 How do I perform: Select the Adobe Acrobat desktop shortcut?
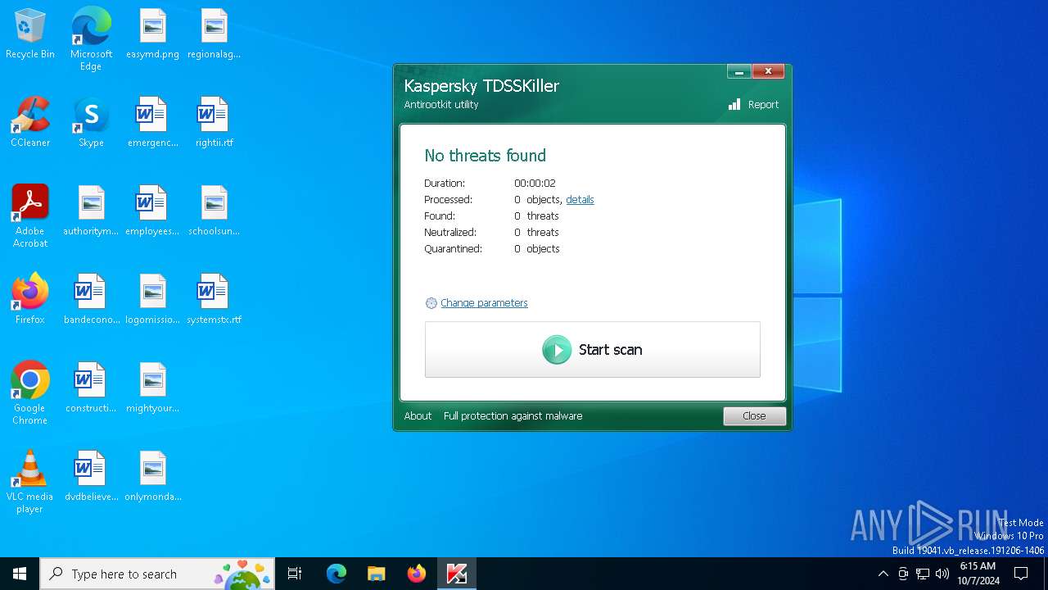(30, 216)
